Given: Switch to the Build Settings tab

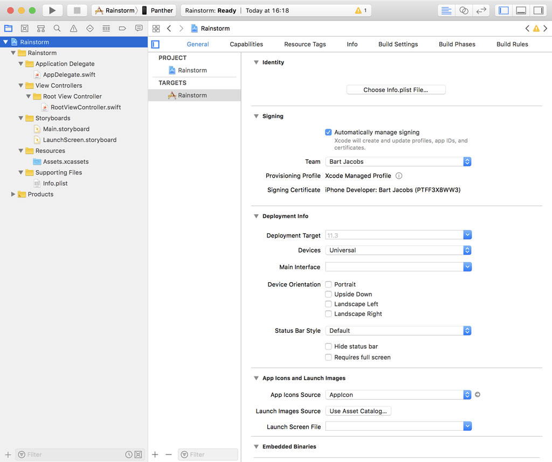Looking at the screenshot, I should coord(398,44).
